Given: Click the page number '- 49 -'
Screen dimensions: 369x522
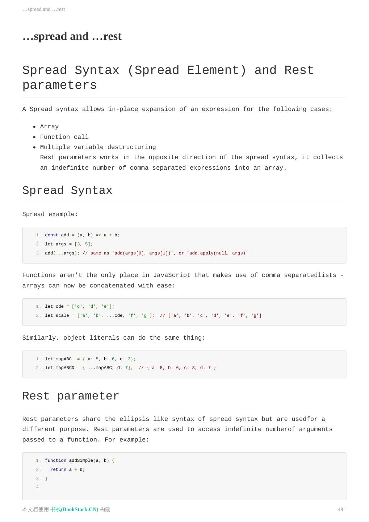Looking at the screenshot, I should (340, 509).
